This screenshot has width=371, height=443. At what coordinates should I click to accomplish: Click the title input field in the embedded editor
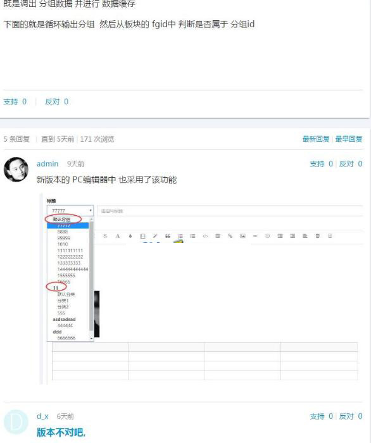(229, 211)
